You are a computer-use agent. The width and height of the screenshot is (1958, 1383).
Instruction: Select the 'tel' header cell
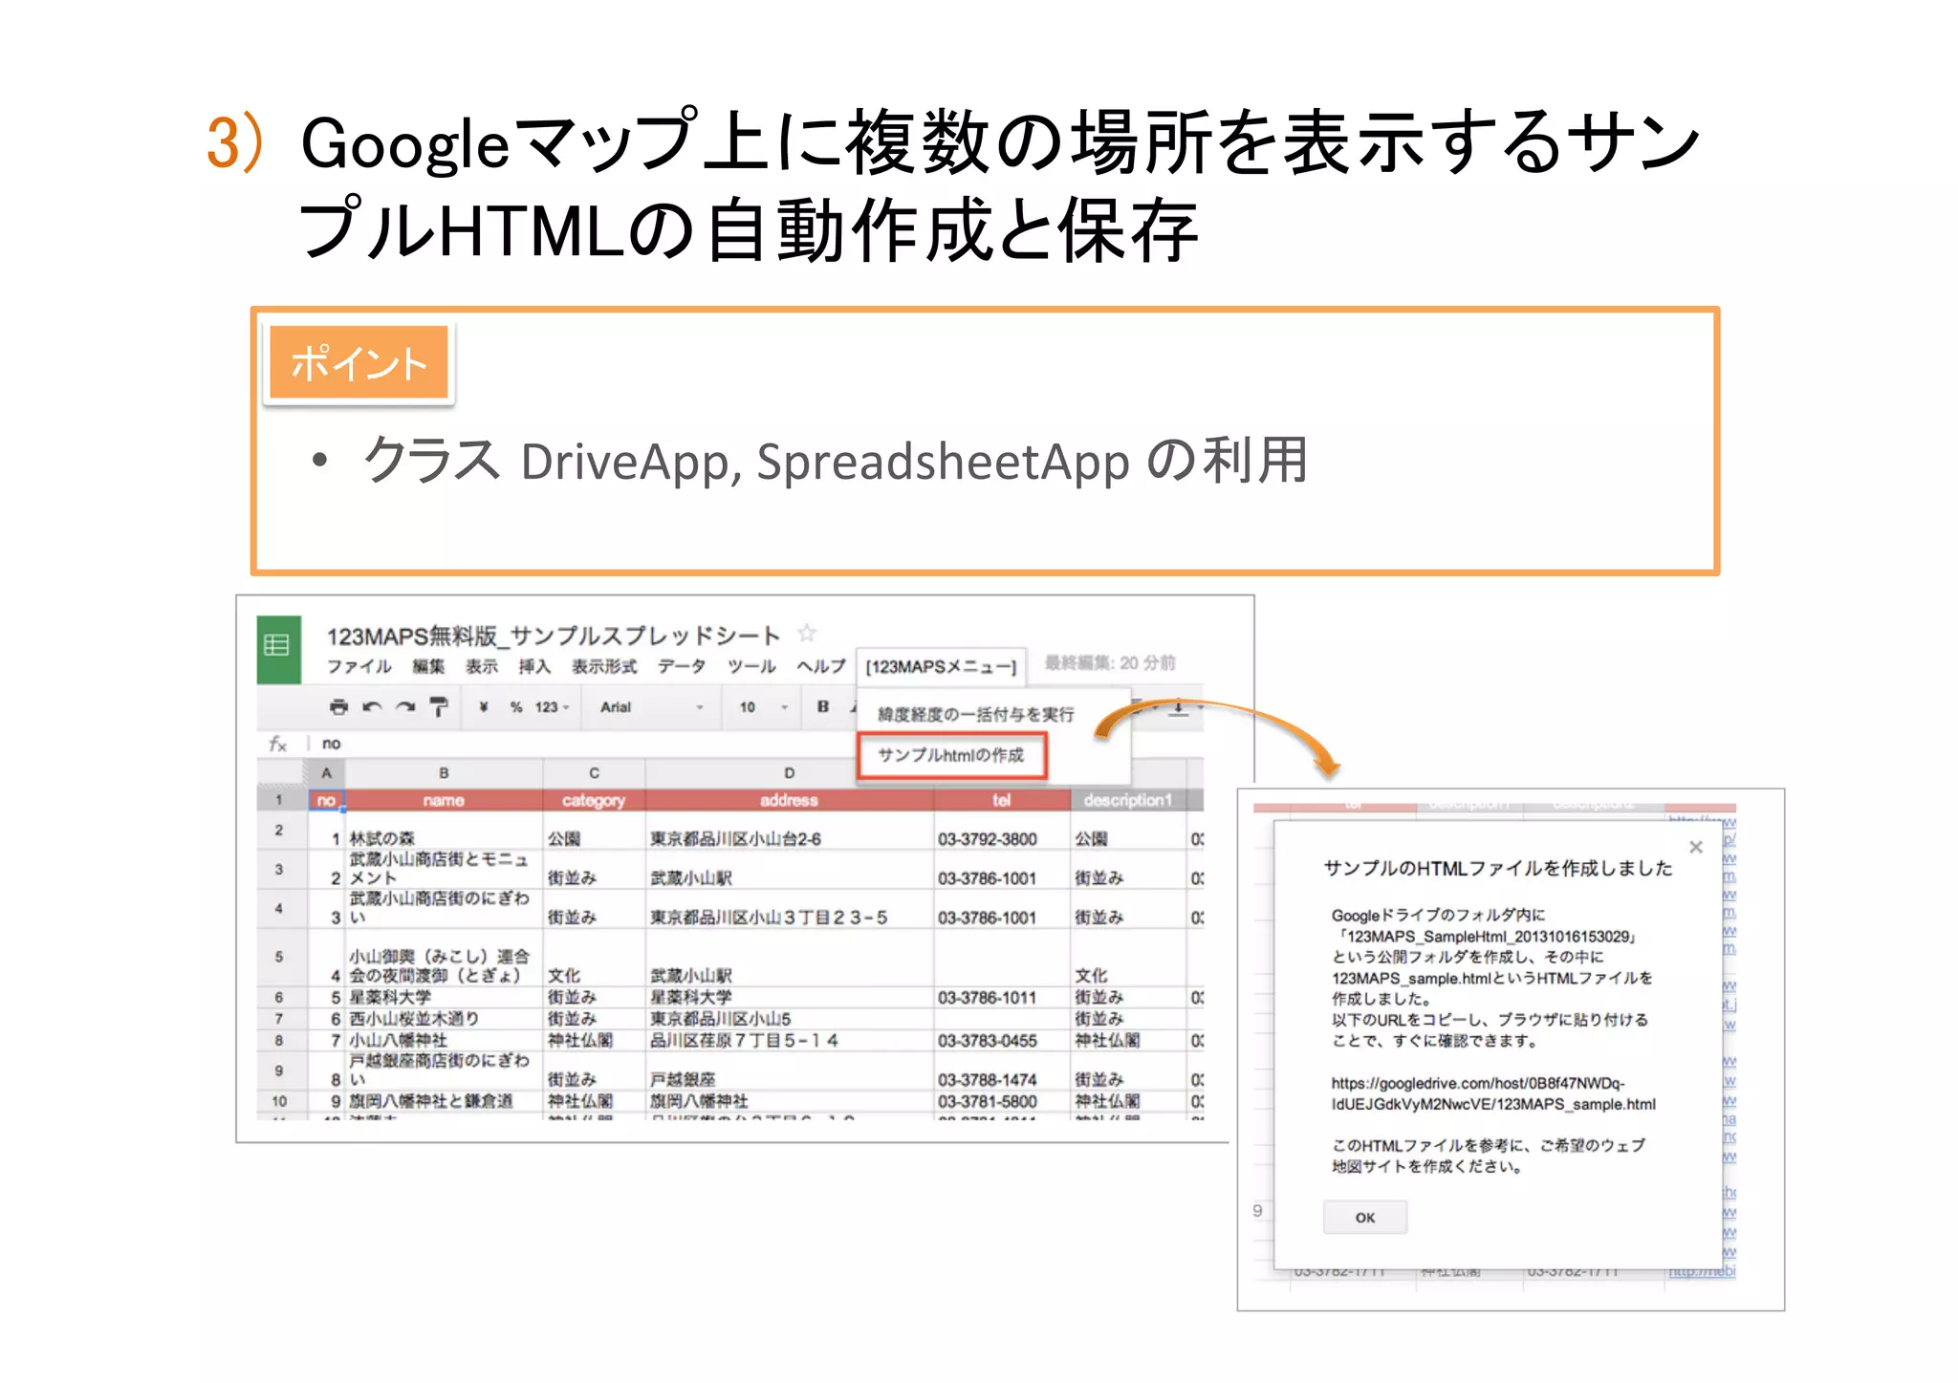[x=1001, y=800]
